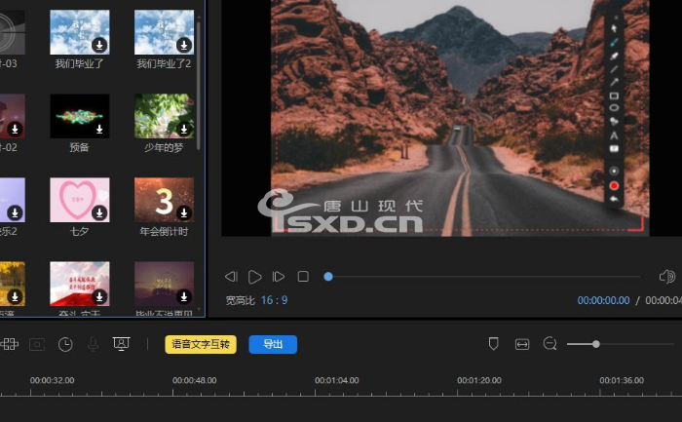Select the blue brush tool in preview
This screenshot has width=682, height=422.
pyautogui.click(x=614, y=42)
